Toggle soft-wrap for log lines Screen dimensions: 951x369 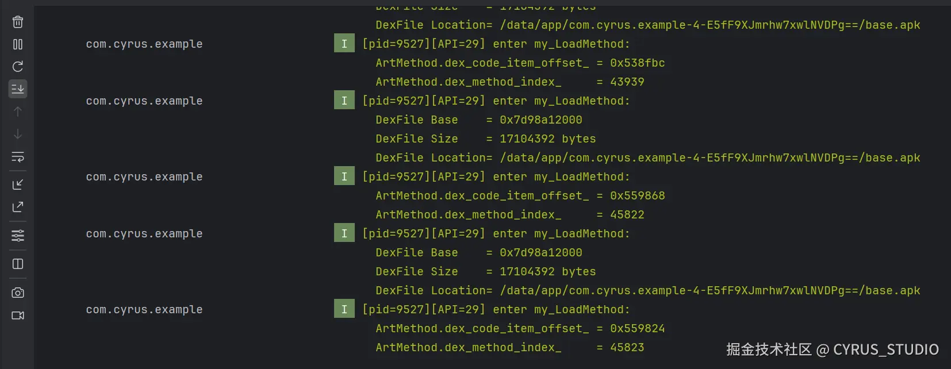pos(18,157)
